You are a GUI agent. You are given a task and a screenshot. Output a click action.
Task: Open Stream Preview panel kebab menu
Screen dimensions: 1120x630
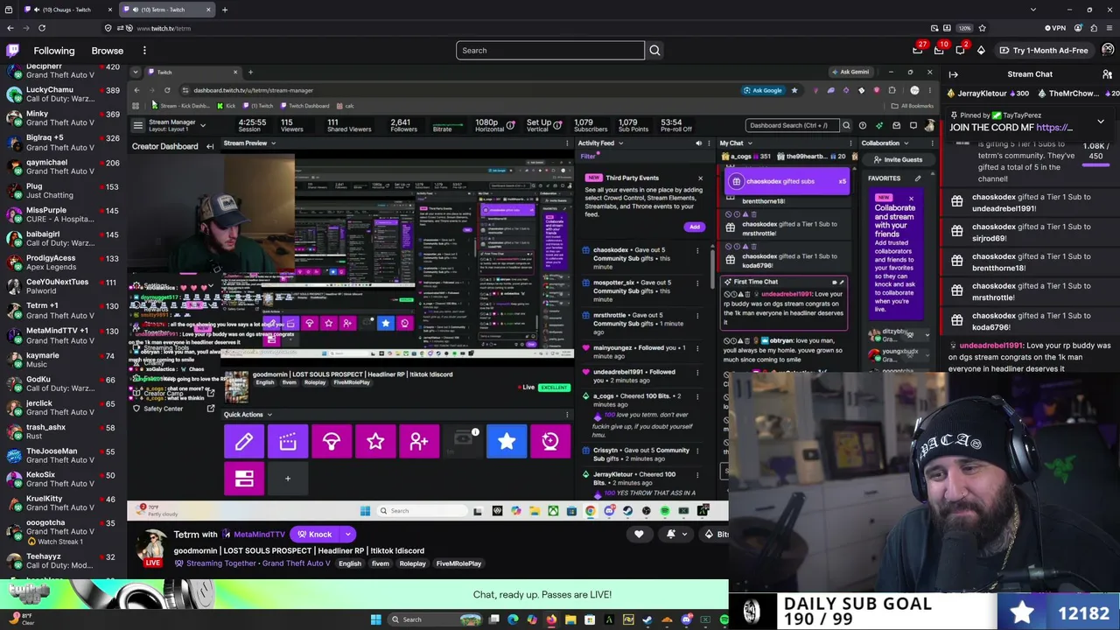tap(566, 143)
